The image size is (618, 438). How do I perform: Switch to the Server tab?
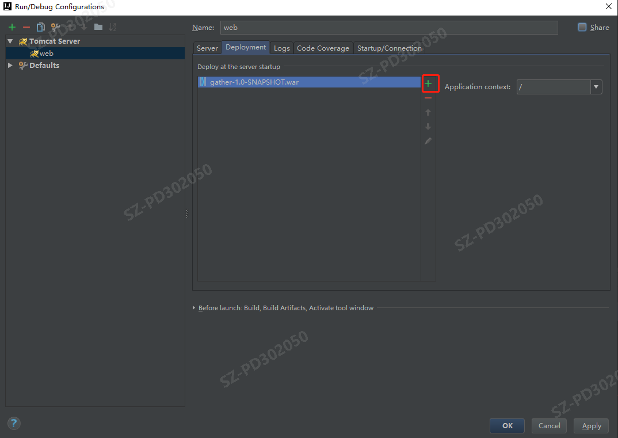pos(207,48)
